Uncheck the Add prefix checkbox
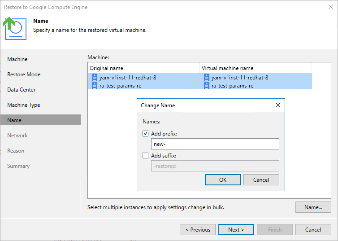Viewport: 338px width, 241px height. tap(145, 133)
